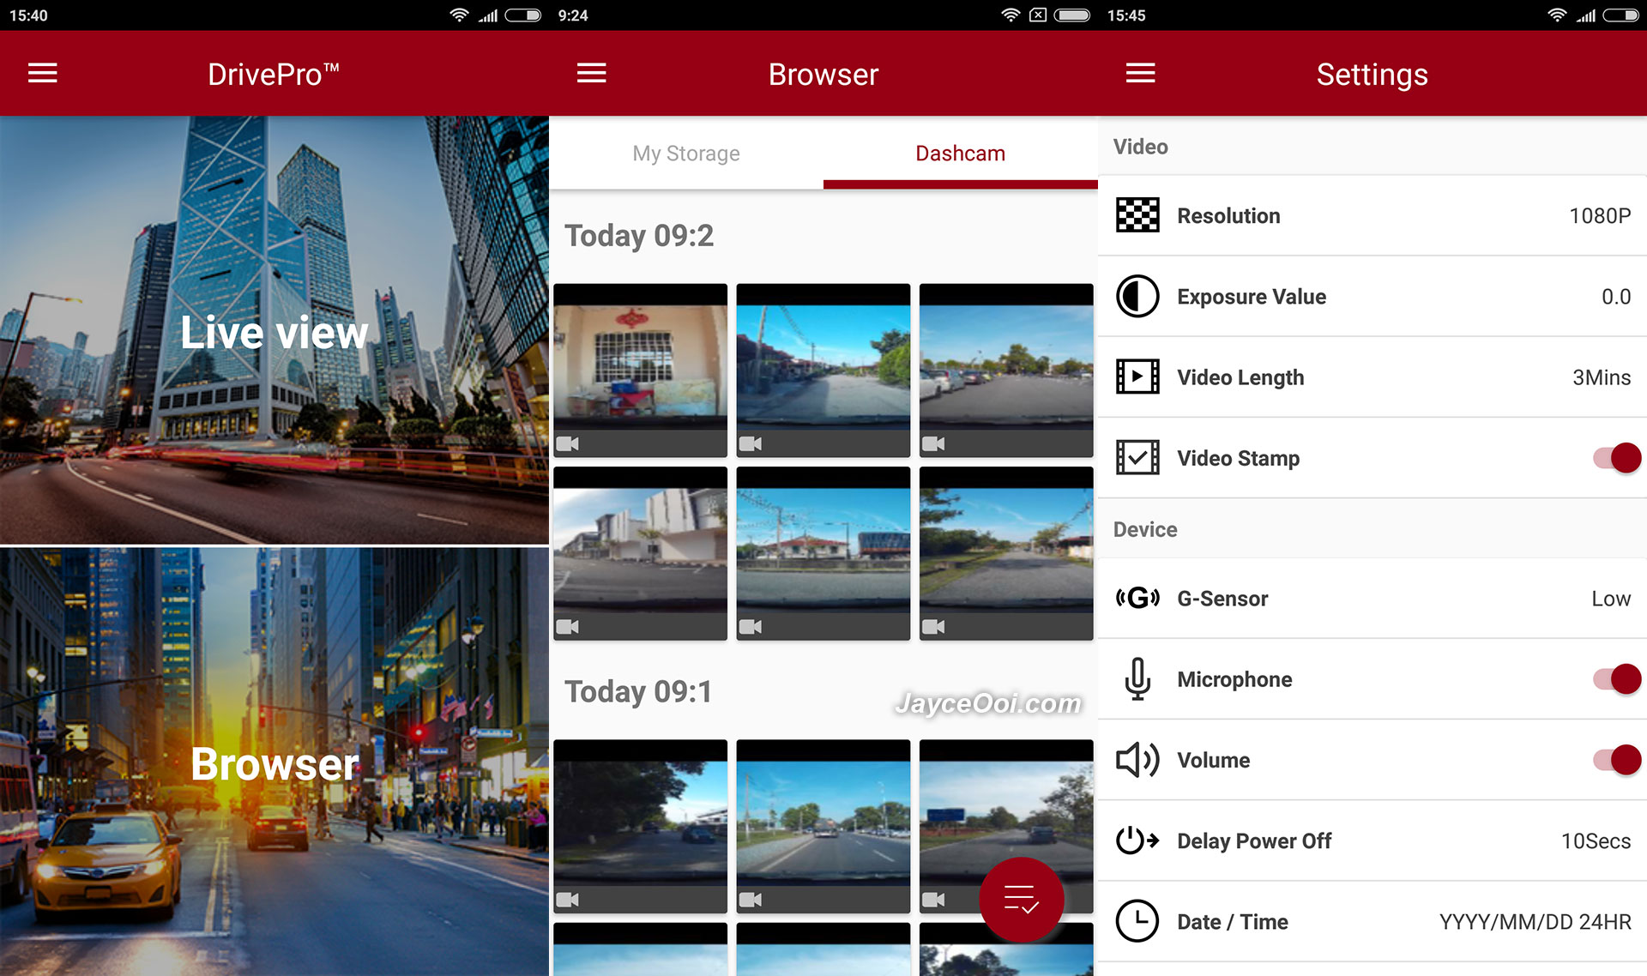Click the Today 09:2 group header
This screenshot has width=1647, height=976.
coord(639,236)
